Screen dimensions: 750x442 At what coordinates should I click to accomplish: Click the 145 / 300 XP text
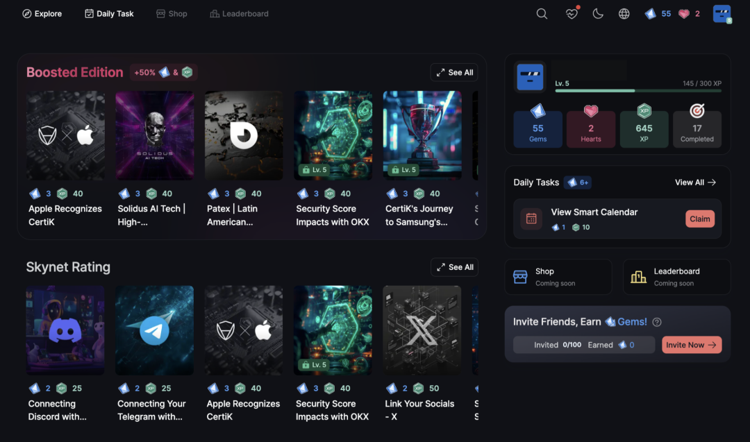coord(701,83)
